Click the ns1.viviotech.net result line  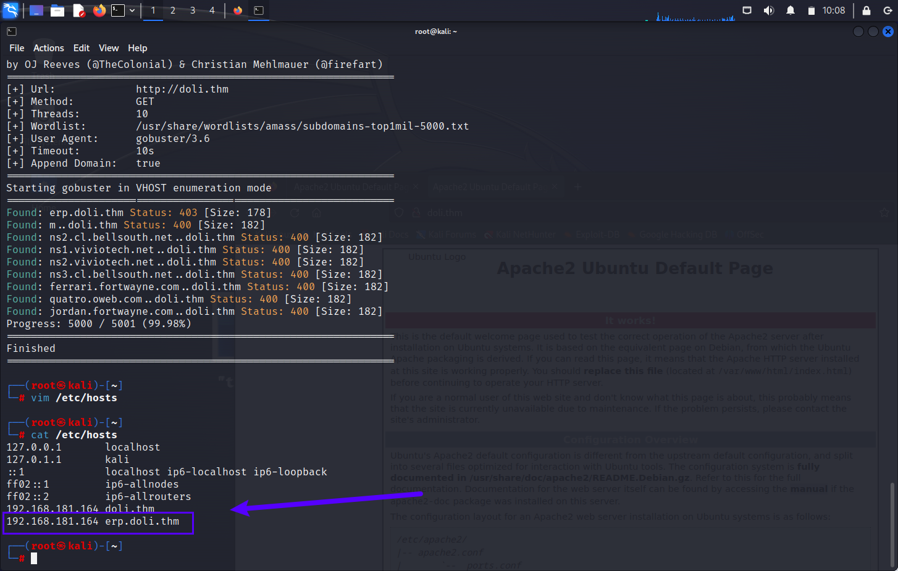pos(185,249)
